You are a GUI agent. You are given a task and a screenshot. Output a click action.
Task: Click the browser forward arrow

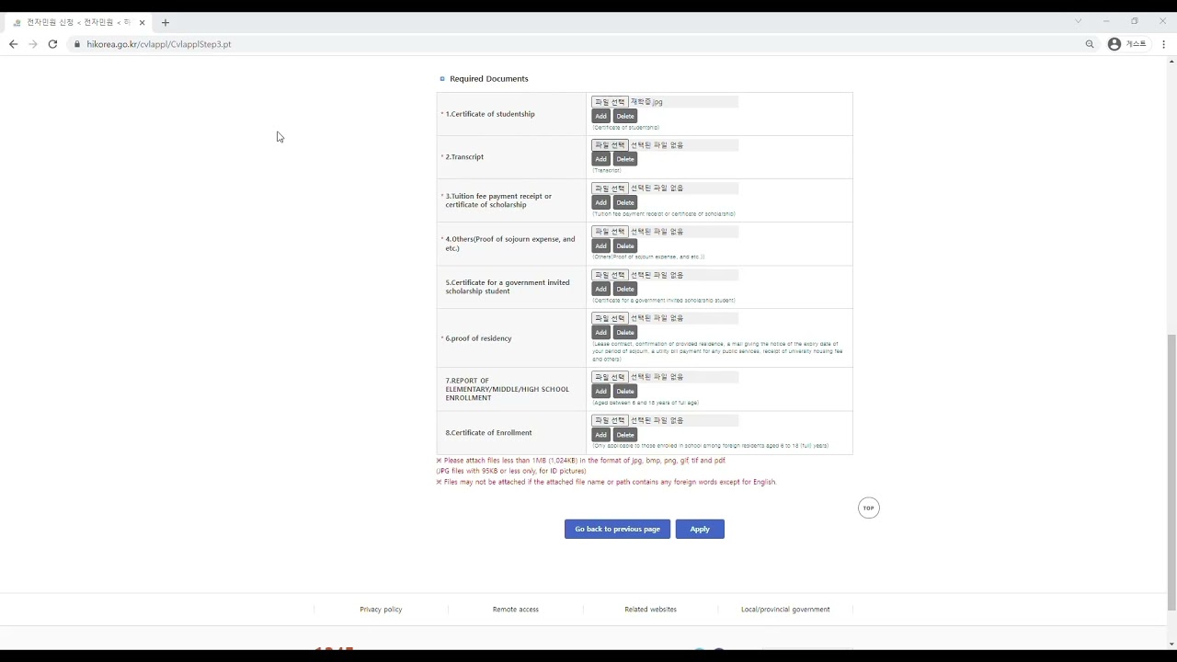[x=33, y=44]
